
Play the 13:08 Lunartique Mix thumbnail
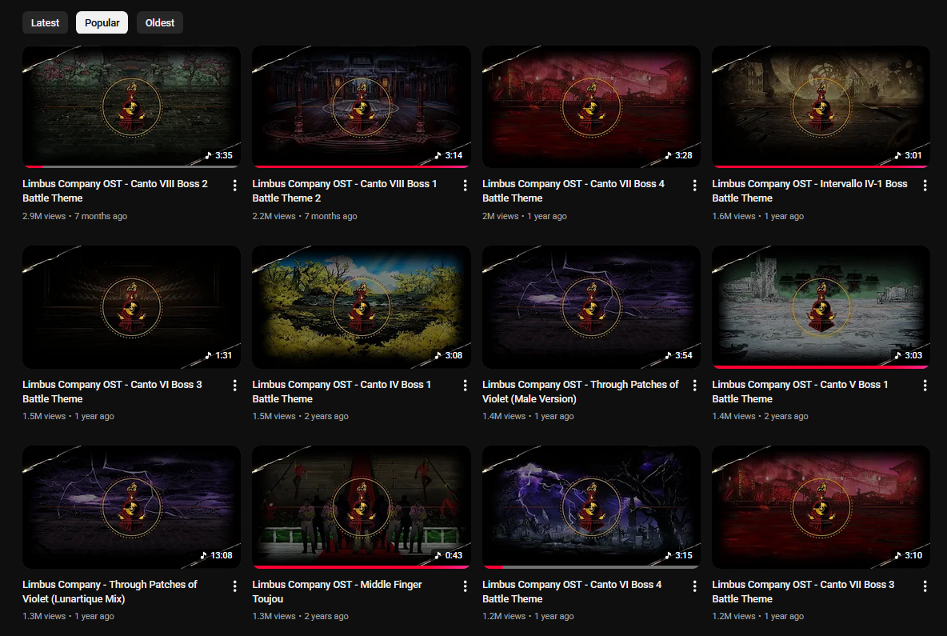click(132, 506)
